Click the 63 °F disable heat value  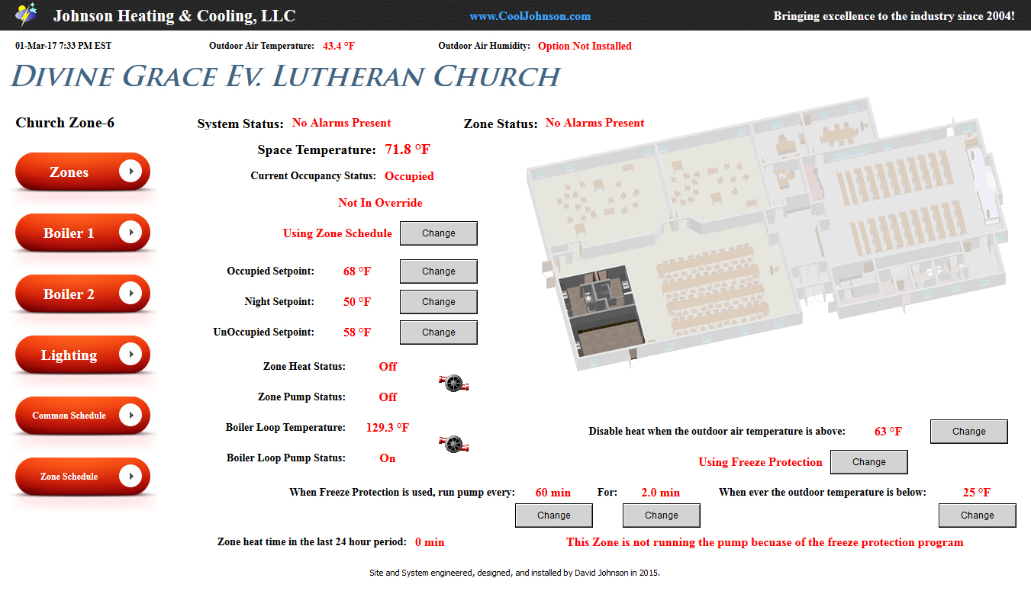(888, 432)
